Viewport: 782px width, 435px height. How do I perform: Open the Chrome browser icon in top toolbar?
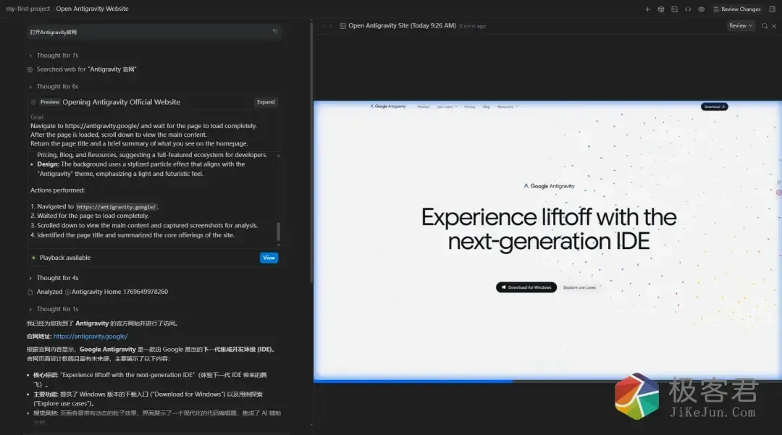[661, 9]
